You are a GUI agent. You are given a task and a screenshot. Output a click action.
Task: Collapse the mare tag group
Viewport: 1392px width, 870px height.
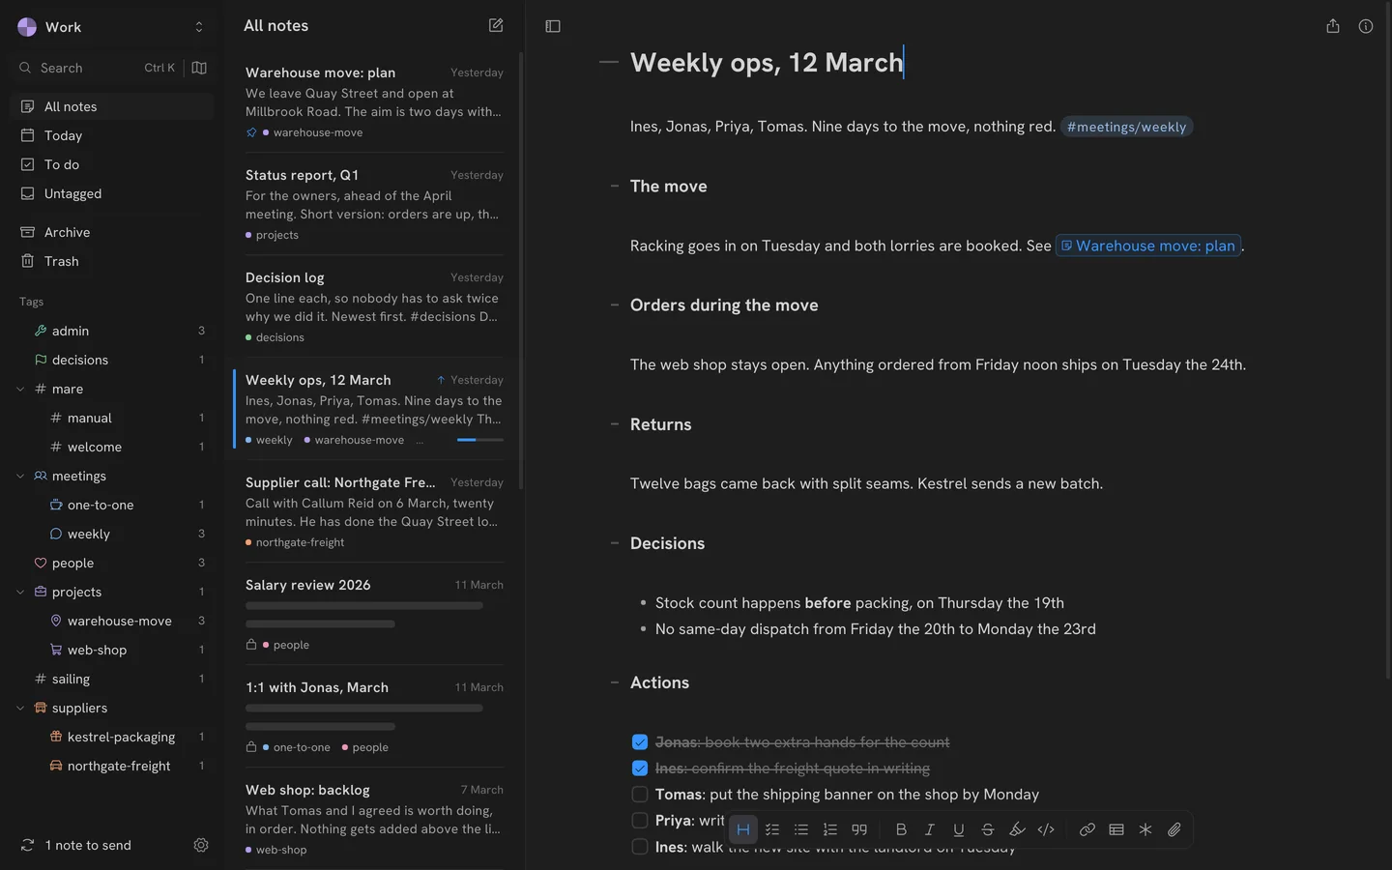pyautogui.click(x=20, y=389)
